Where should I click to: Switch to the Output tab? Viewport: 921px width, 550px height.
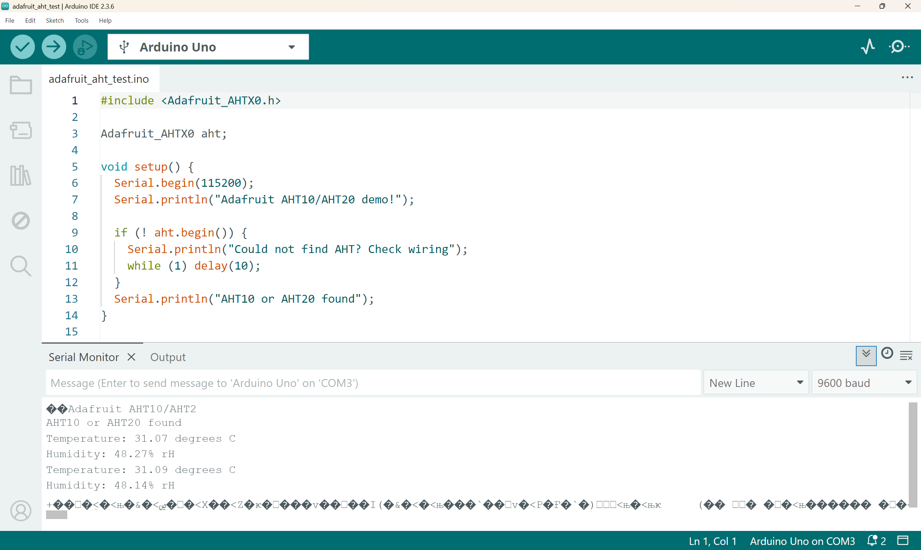168,357
